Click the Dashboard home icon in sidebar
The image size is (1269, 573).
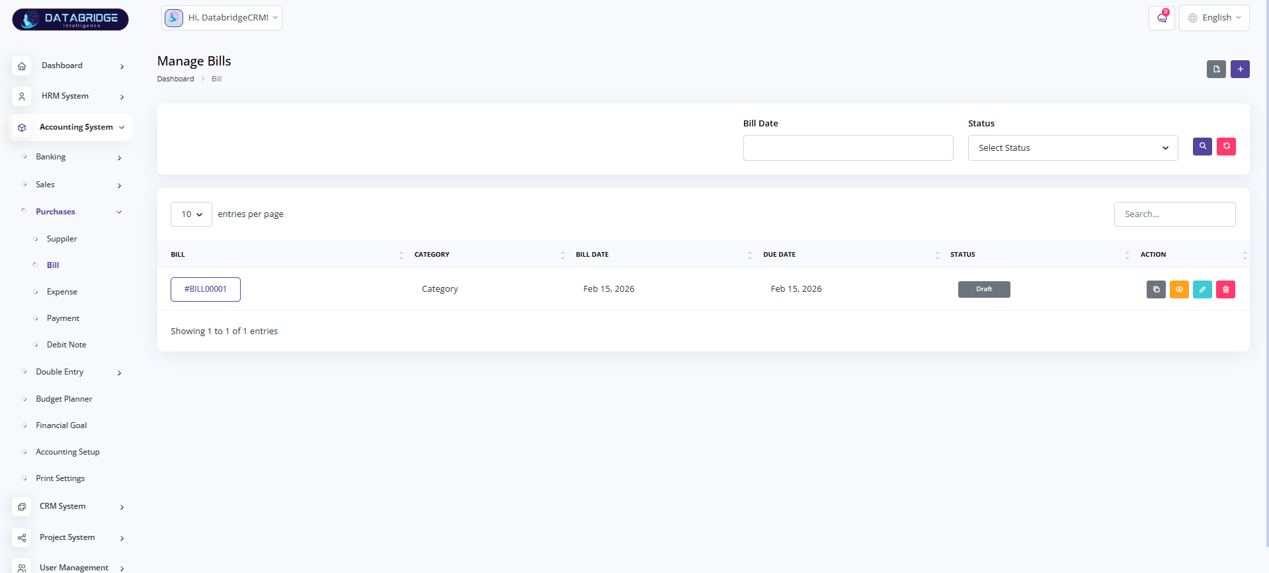point(22,66)
